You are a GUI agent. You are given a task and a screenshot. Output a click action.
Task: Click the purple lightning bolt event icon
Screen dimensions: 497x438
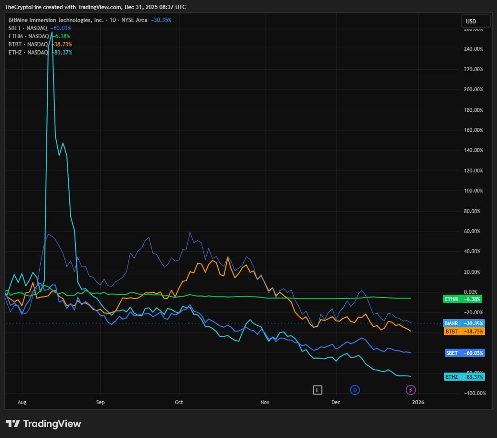(x=411, y=390)
